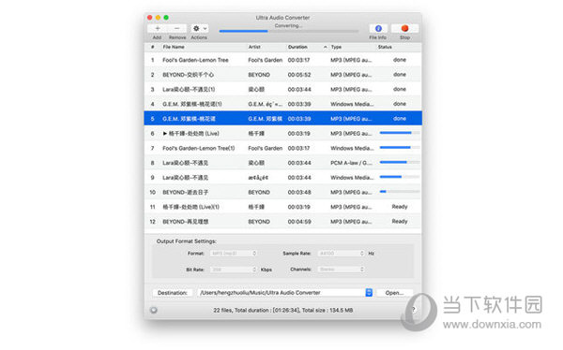Open the Bit Rate dropdown

point(234,270)
